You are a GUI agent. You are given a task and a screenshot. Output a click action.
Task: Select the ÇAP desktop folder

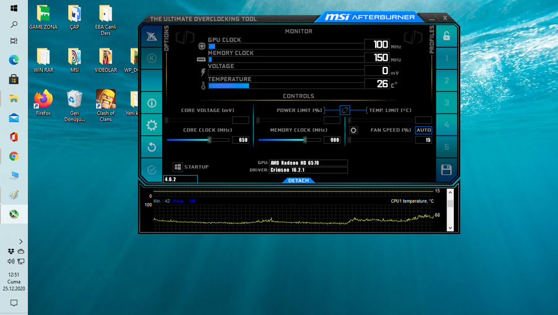[x=74, y=17]
